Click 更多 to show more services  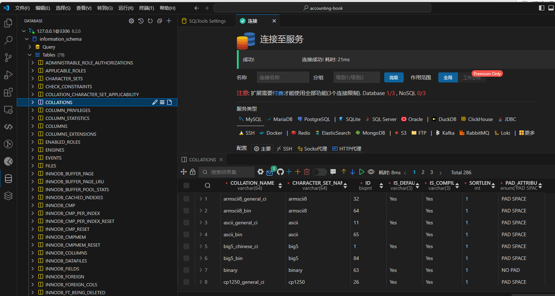point(527,133)
